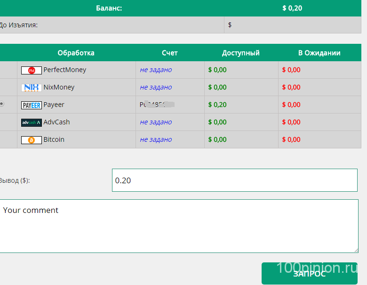Viewport: 367px width, 285px height.
Task: Click AdvCash pending amount $ 0,00
Action: pos(291,122)
